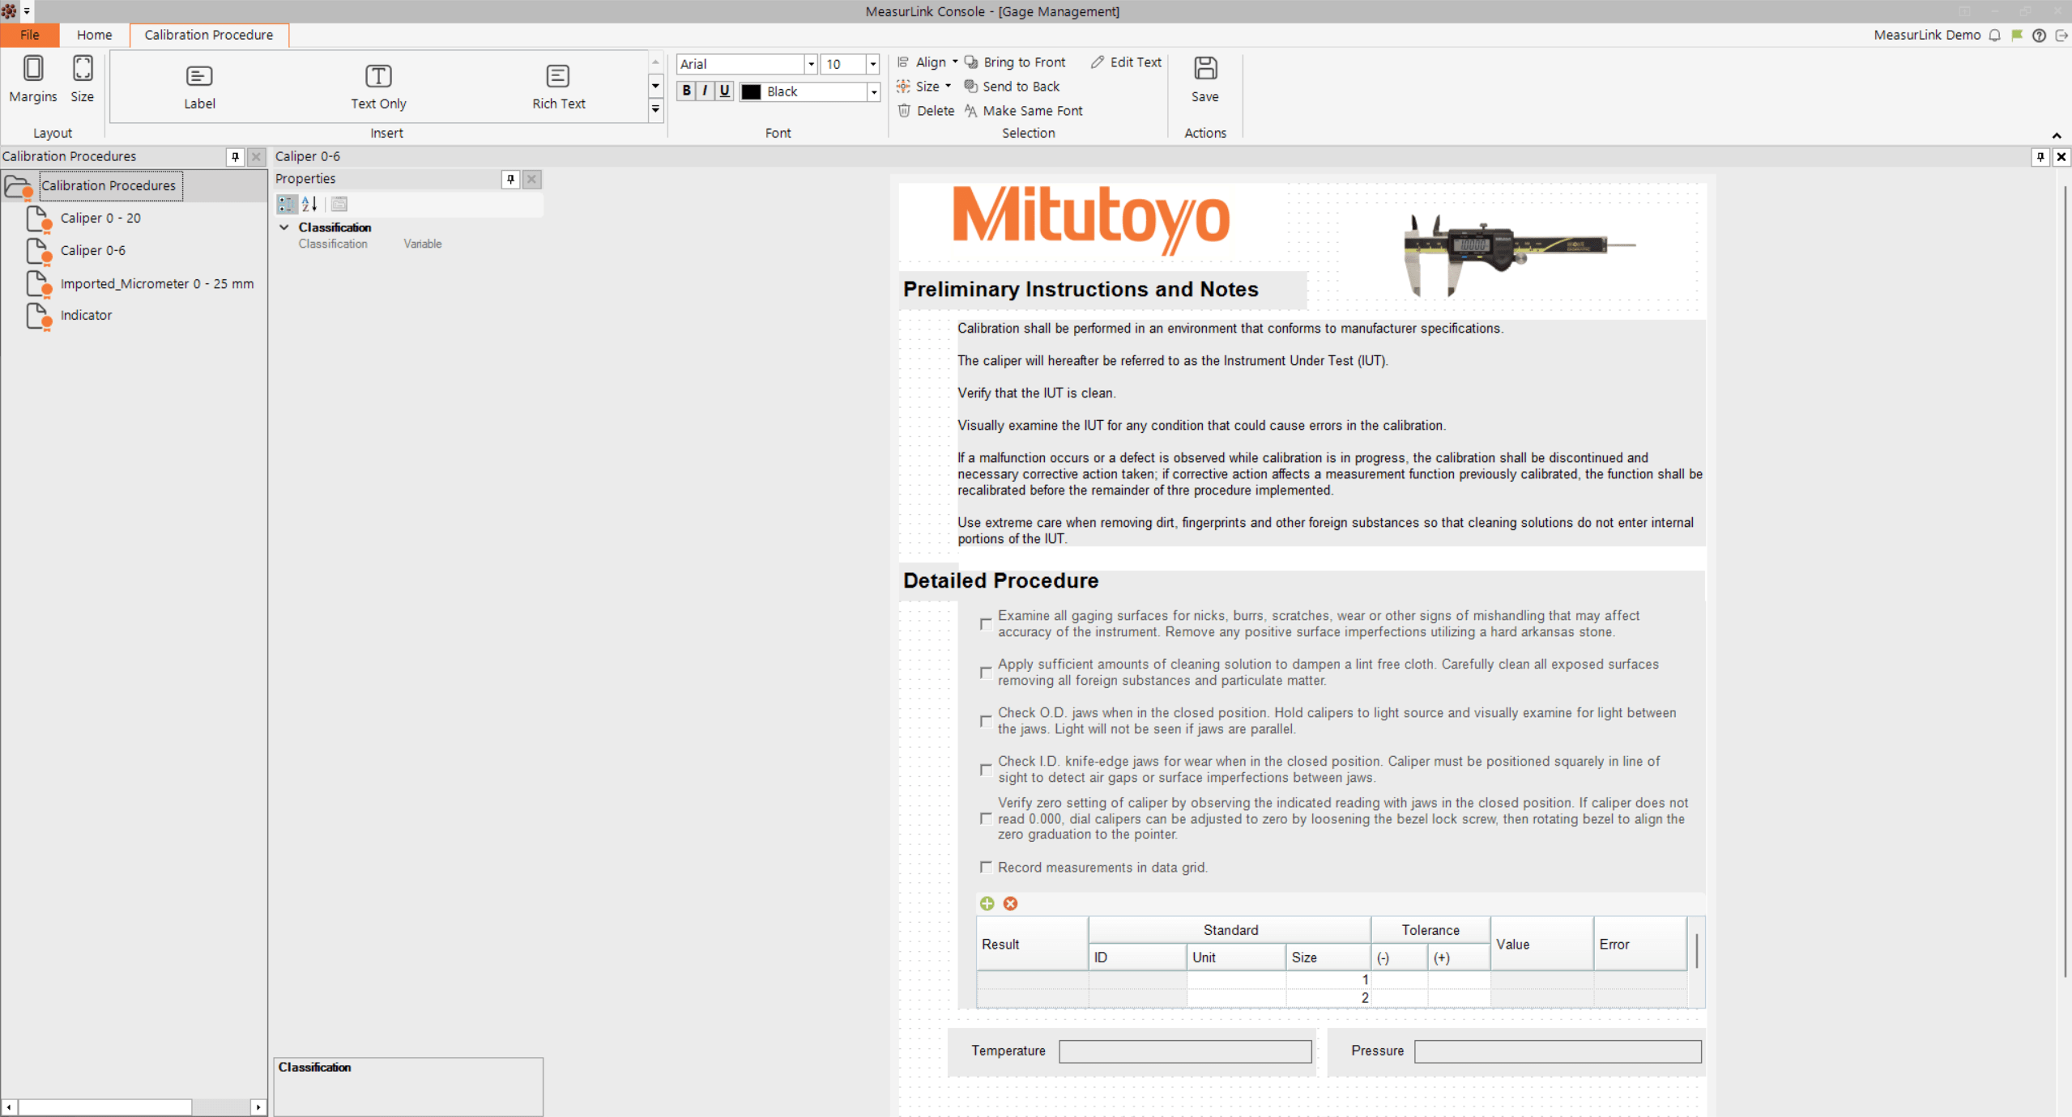Open the Caliper 0 - 20 procedure
2072x1117 pixels.
[x=100, y=218]
